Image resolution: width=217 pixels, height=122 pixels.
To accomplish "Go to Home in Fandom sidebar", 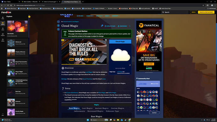I will (x=3, y=18).
